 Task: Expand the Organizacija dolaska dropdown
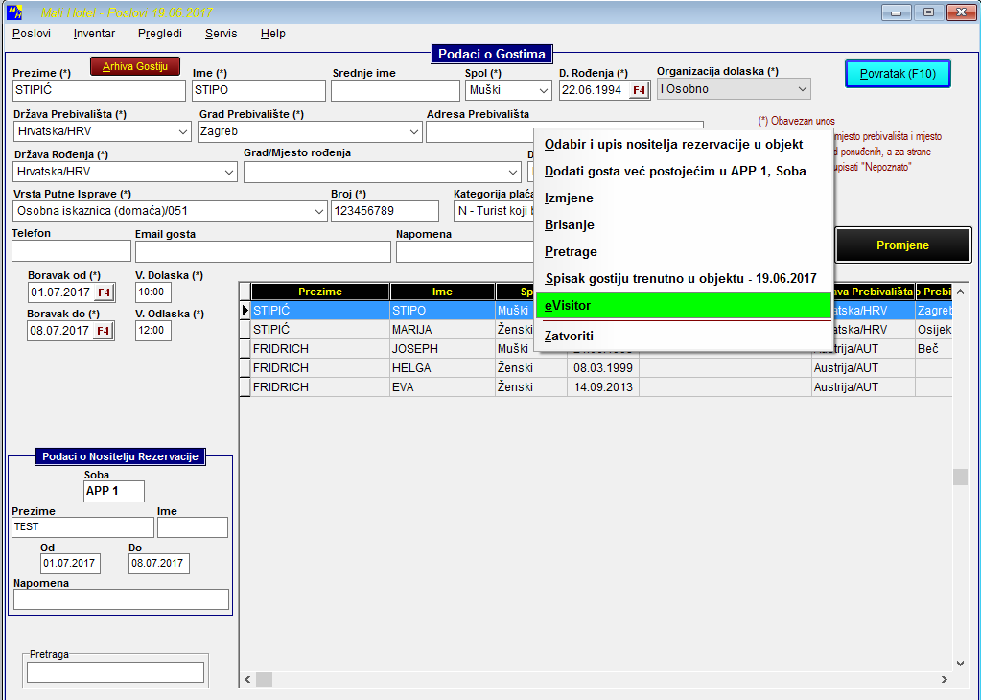(x=802, y=89)
